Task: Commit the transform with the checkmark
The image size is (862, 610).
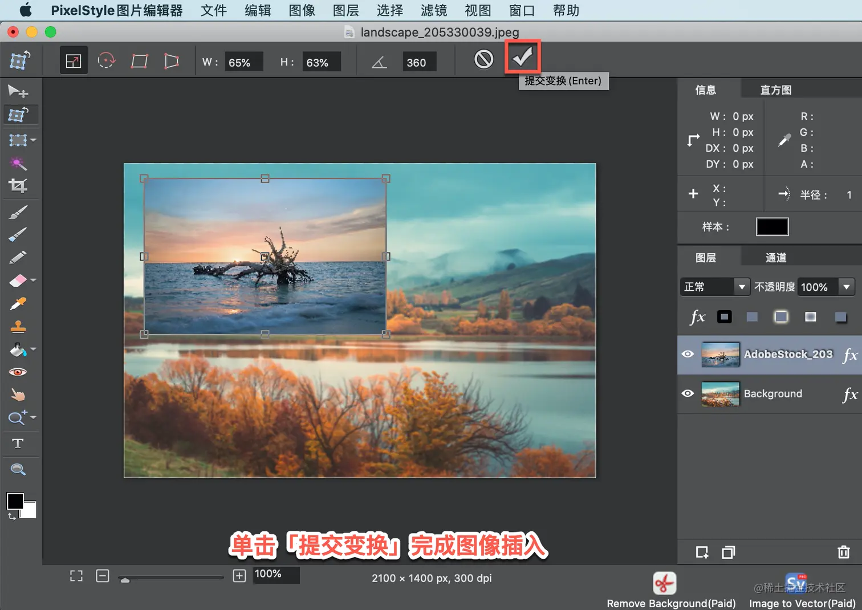Action: point(522,56)
